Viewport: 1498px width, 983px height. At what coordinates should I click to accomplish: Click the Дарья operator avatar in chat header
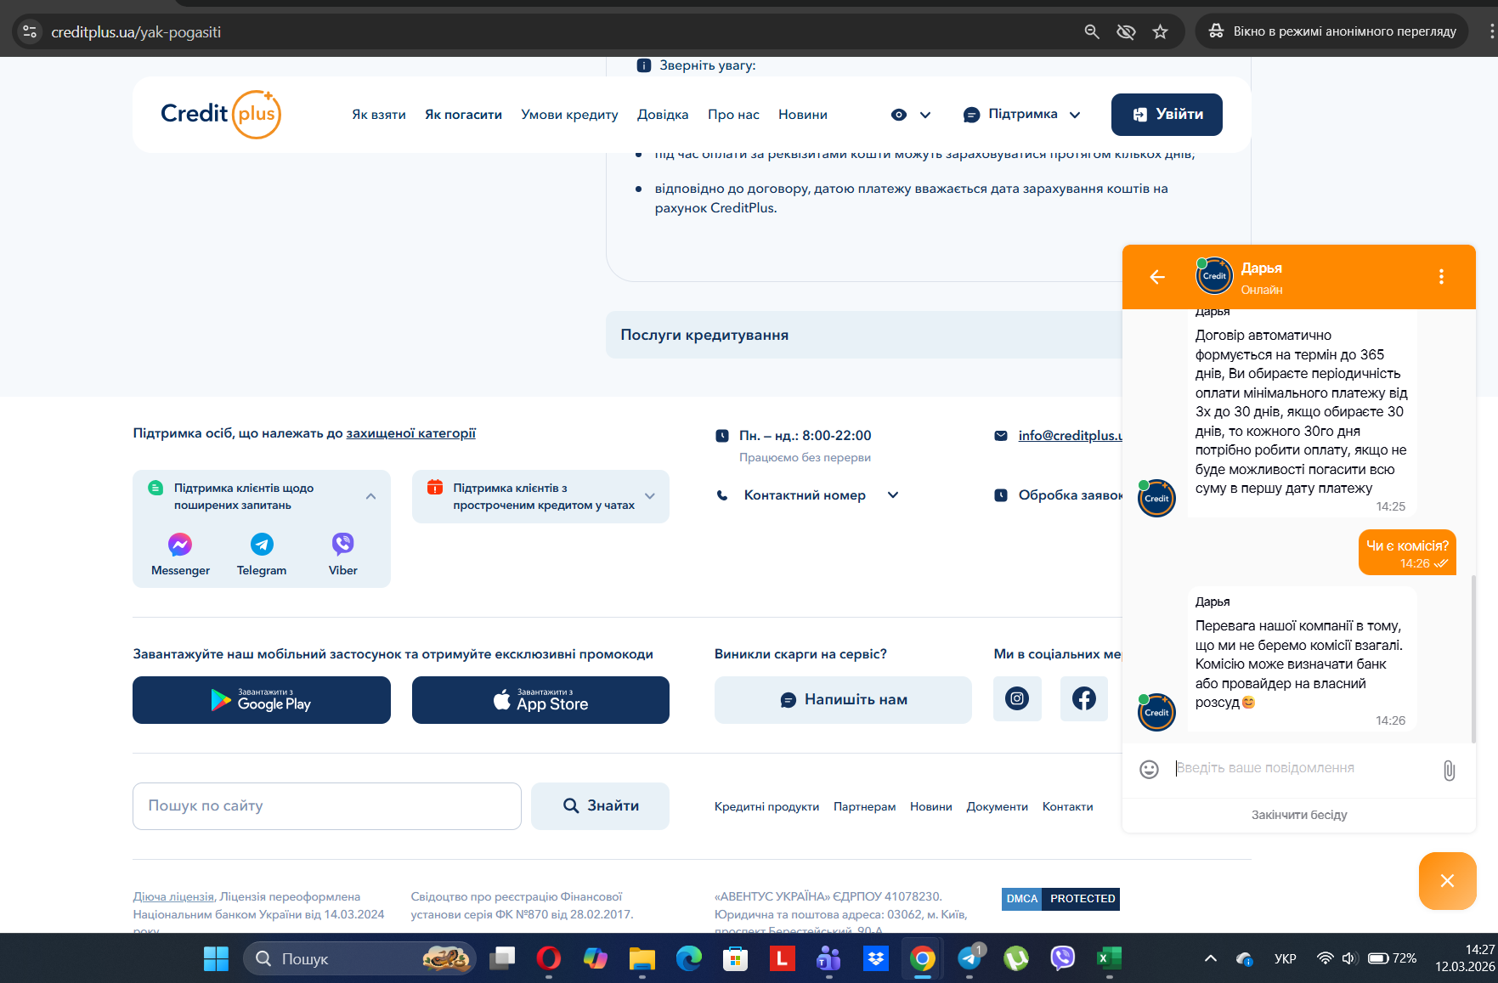1214,276
